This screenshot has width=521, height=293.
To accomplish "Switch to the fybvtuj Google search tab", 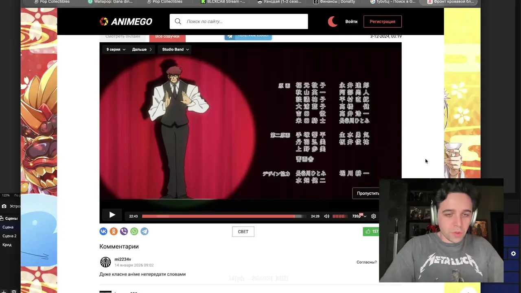I will pos(394,2).
